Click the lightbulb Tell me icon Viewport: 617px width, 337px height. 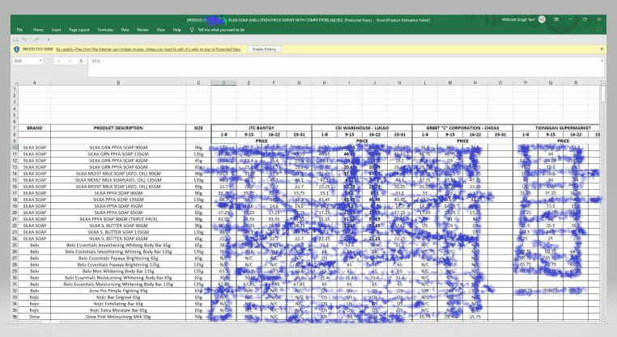pyautogui.click(x=192, y=30)
